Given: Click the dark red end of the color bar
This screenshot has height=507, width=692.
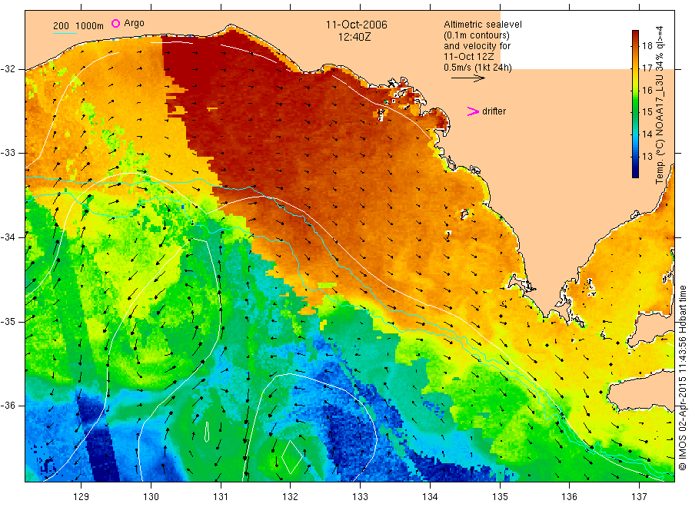Looking at the screenshot, I should tap(635, 34).
